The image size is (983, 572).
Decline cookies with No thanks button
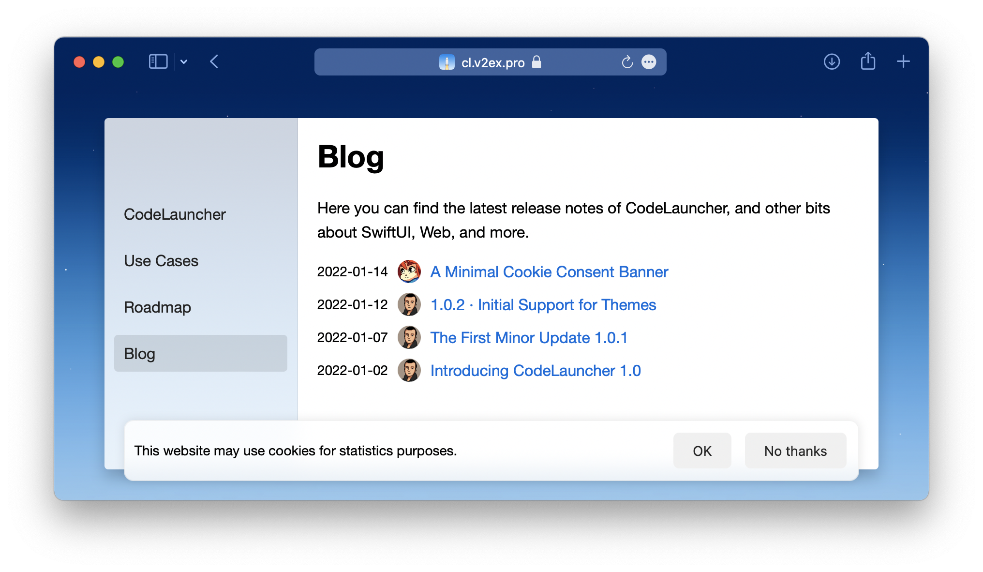tap(795, 451)
